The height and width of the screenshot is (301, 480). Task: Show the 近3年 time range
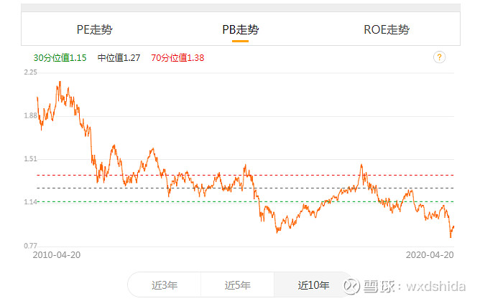pos(165,285)
